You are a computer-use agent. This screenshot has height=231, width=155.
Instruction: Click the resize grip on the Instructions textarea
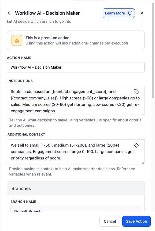tap(143, 114)
